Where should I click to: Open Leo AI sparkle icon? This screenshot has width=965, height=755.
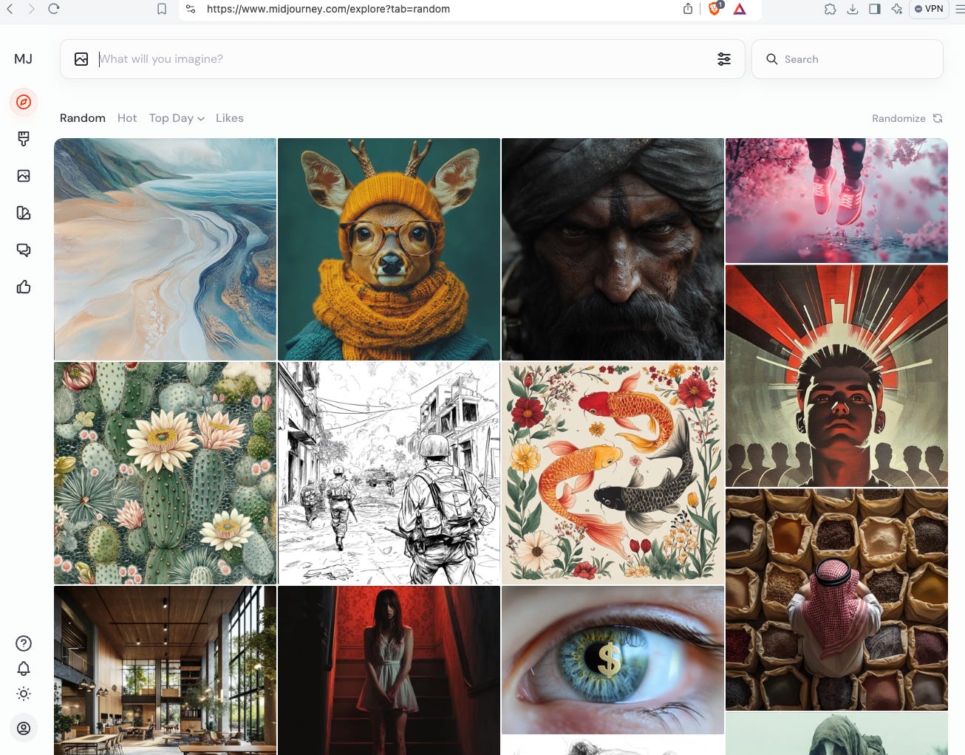tap(897, 9)
